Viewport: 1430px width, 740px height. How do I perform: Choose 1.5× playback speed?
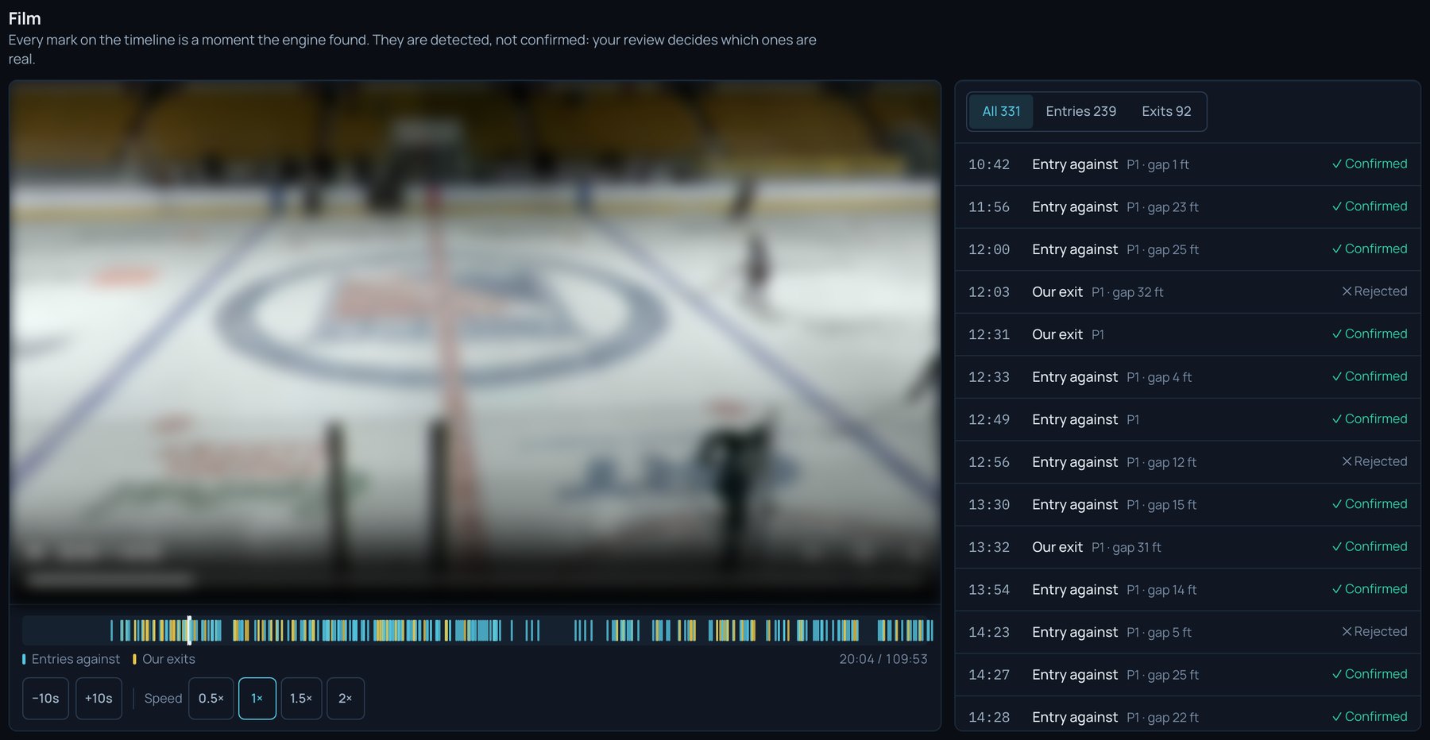tap(301, 699)
